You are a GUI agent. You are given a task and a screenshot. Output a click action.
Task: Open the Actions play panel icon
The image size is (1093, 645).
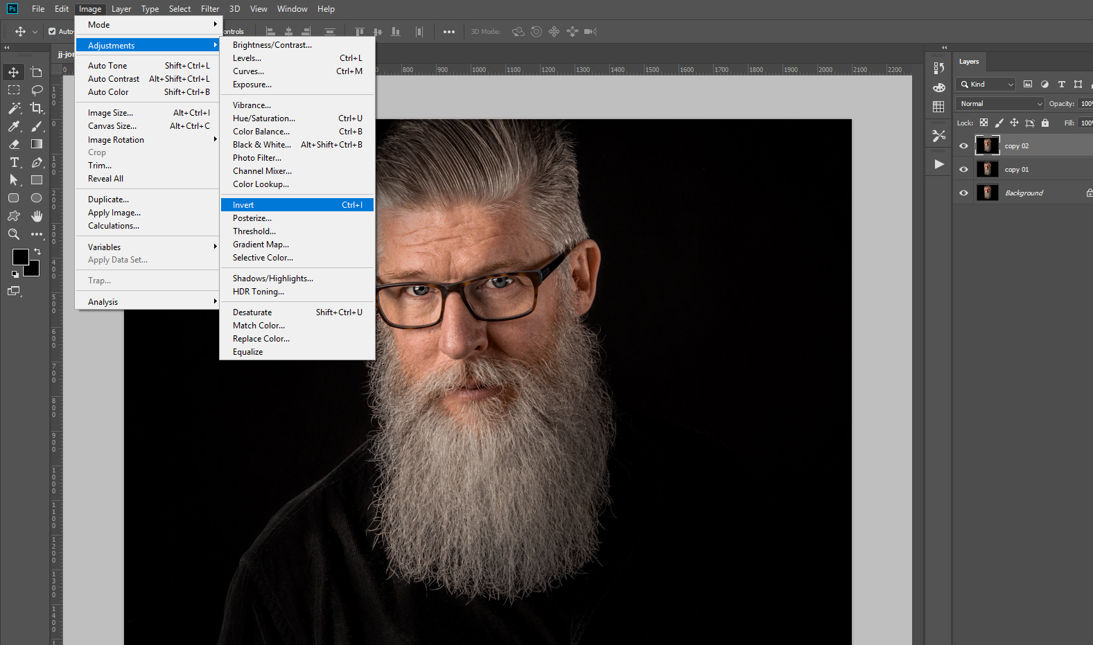pyautogui.click(x=939, y=164)
